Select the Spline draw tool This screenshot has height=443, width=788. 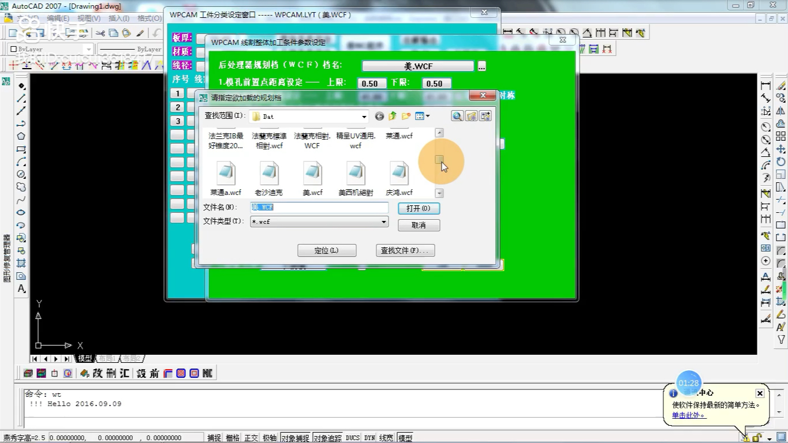click(x=21, y=200)
